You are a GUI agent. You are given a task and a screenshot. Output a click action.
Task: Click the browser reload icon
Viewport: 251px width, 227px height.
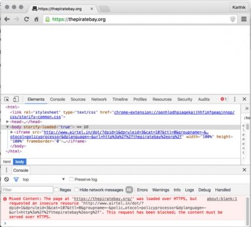pyautogui.click(x=26, y=19)
